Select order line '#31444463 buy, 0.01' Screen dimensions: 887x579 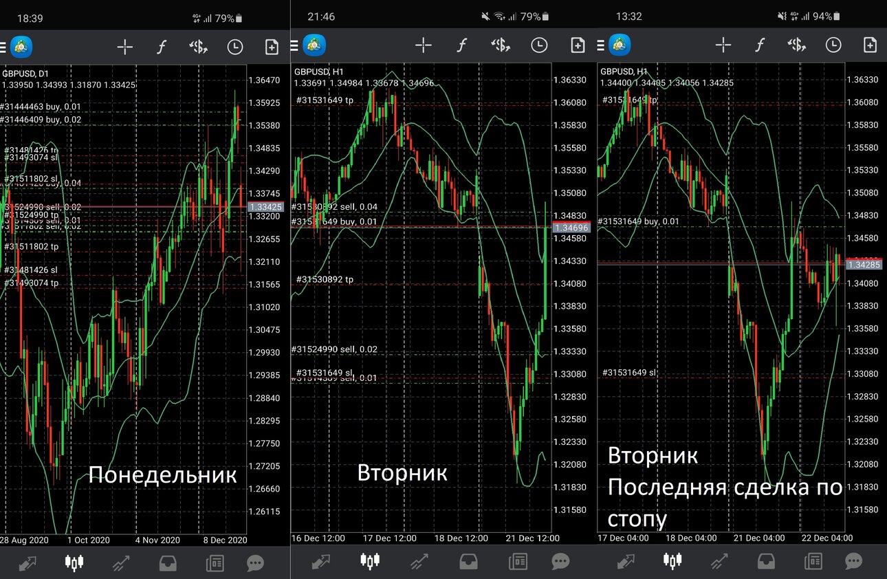tap(40, 107)
